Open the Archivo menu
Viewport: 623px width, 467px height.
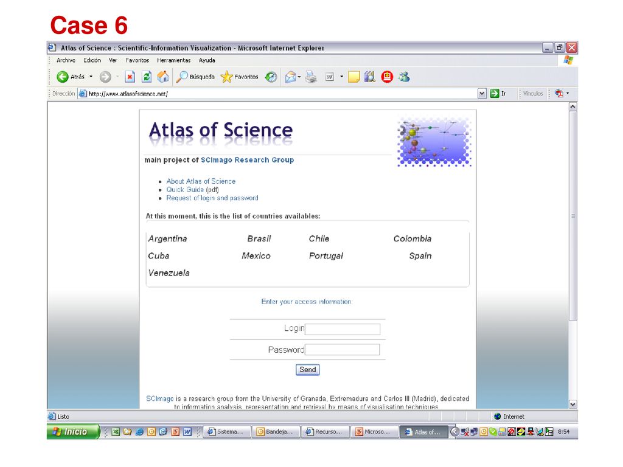point(66,60)
